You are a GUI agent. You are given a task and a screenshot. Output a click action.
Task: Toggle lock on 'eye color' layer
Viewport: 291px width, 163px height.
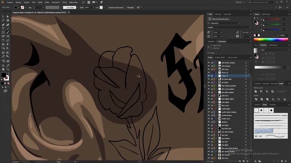pyautogui.click(x=212, y=135)
